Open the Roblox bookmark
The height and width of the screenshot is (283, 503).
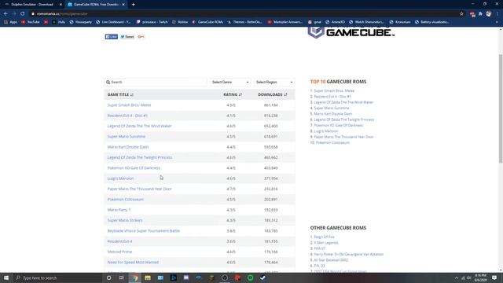tap(180, 22)
